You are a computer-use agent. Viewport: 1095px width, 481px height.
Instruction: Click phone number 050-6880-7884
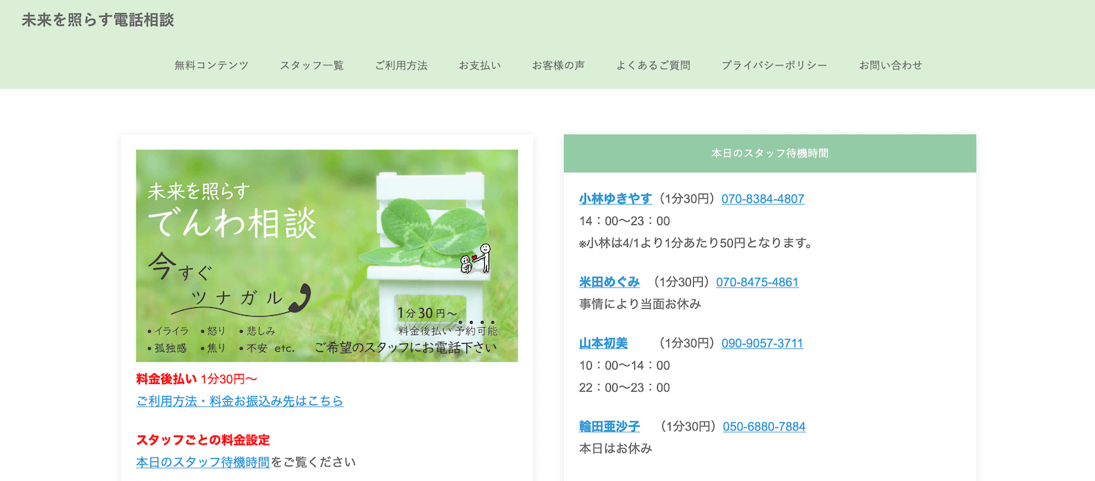pos(763,427)
